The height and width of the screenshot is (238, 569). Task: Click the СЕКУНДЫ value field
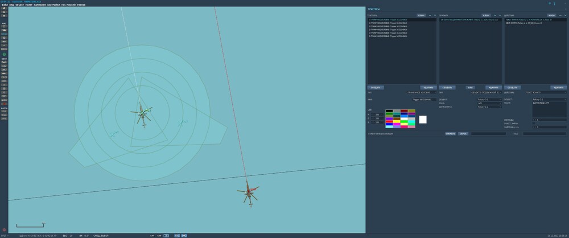[550, 120]
